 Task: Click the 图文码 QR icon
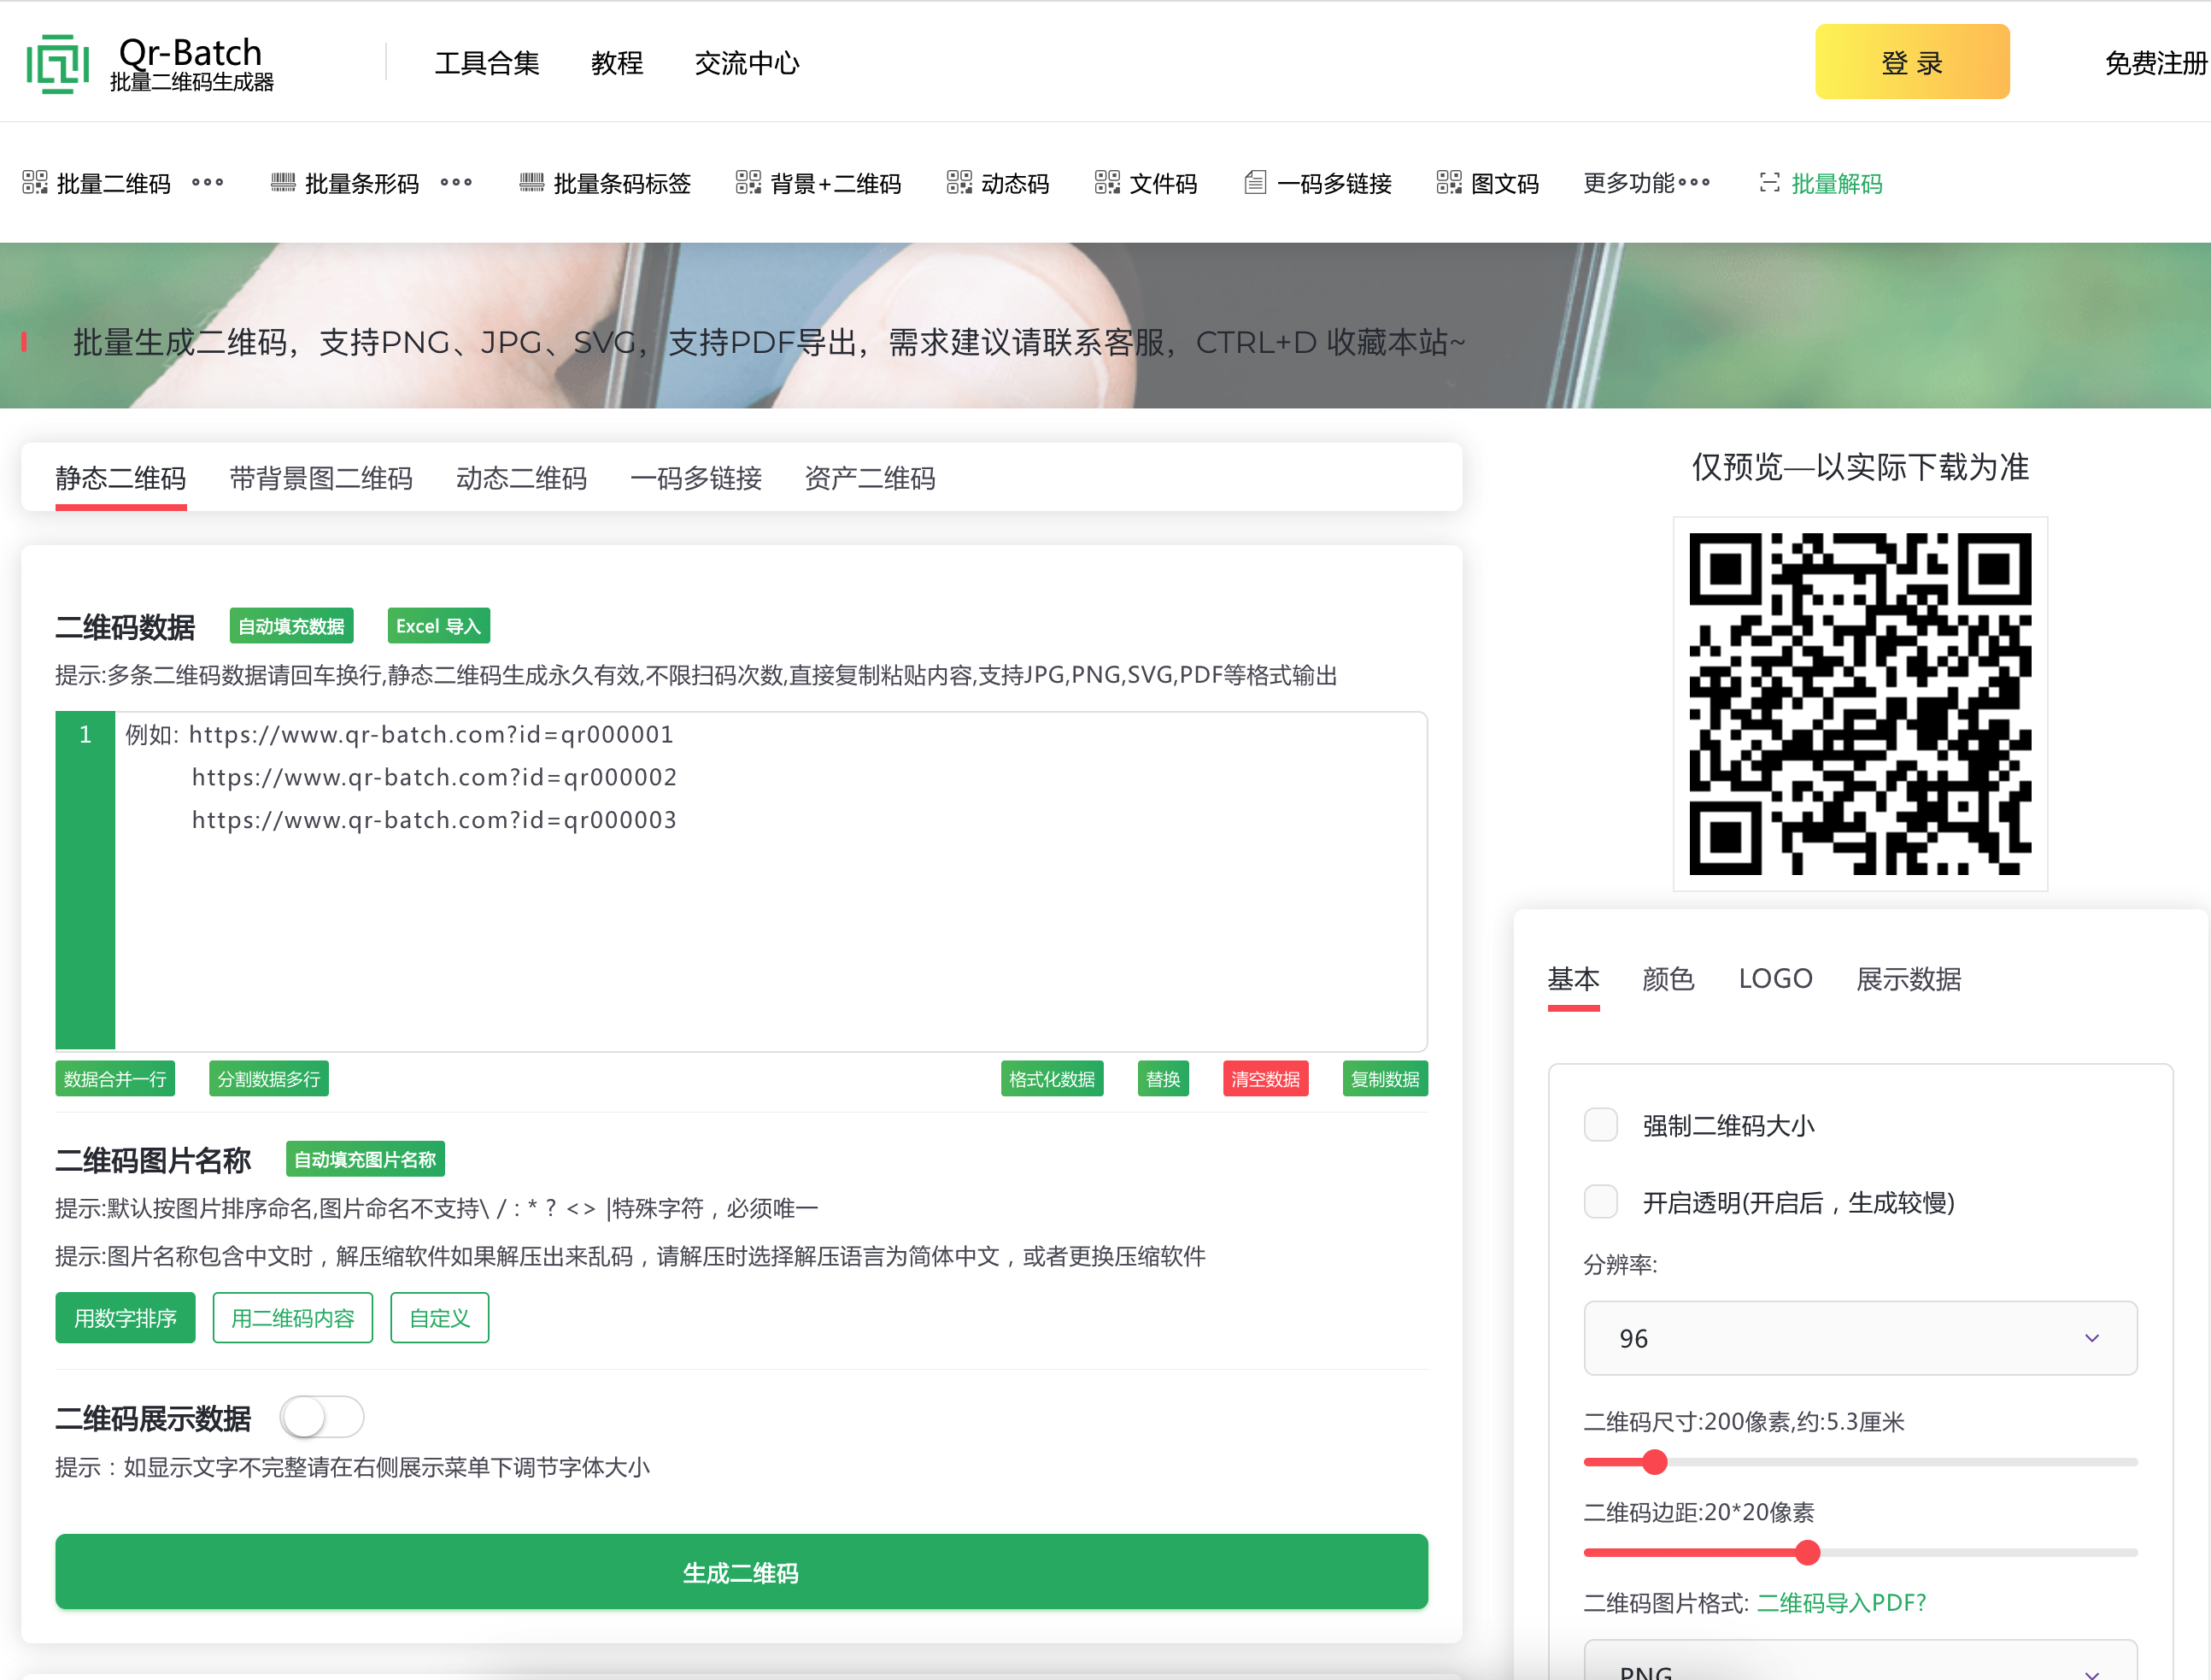point(1449,182)
